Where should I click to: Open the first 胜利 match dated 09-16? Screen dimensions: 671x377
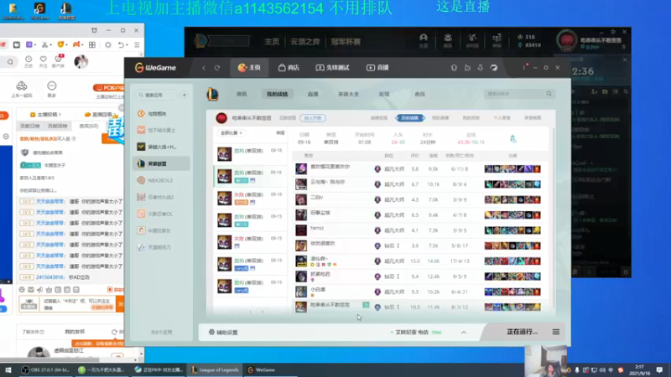[250, 154]
